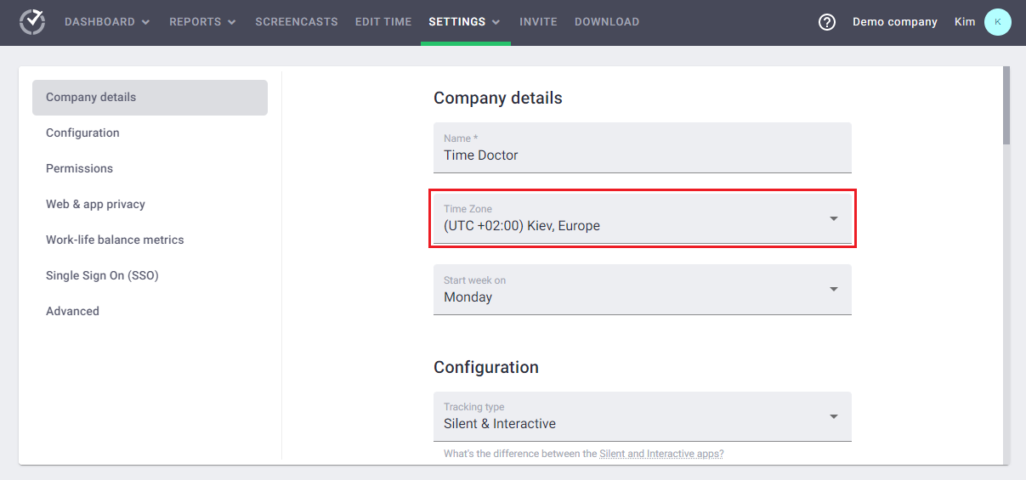This screenshot has width=1026, height=480.
Task: Go to the Screencasts page
Action: tap(297, 22)
